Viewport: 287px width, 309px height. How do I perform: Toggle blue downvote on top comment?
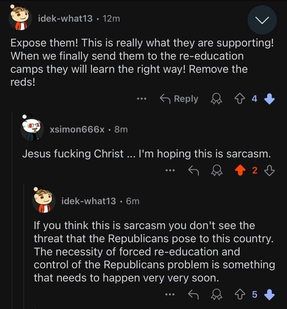[269, 99]
